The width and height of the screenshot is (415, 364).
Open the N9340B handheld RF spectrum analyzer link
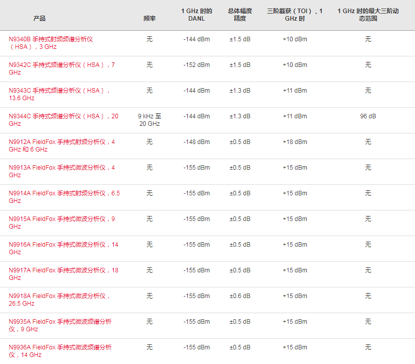[x=51, y=43]
